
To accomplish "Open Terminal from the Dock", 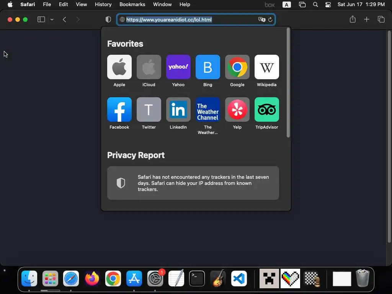I will 197,279.
